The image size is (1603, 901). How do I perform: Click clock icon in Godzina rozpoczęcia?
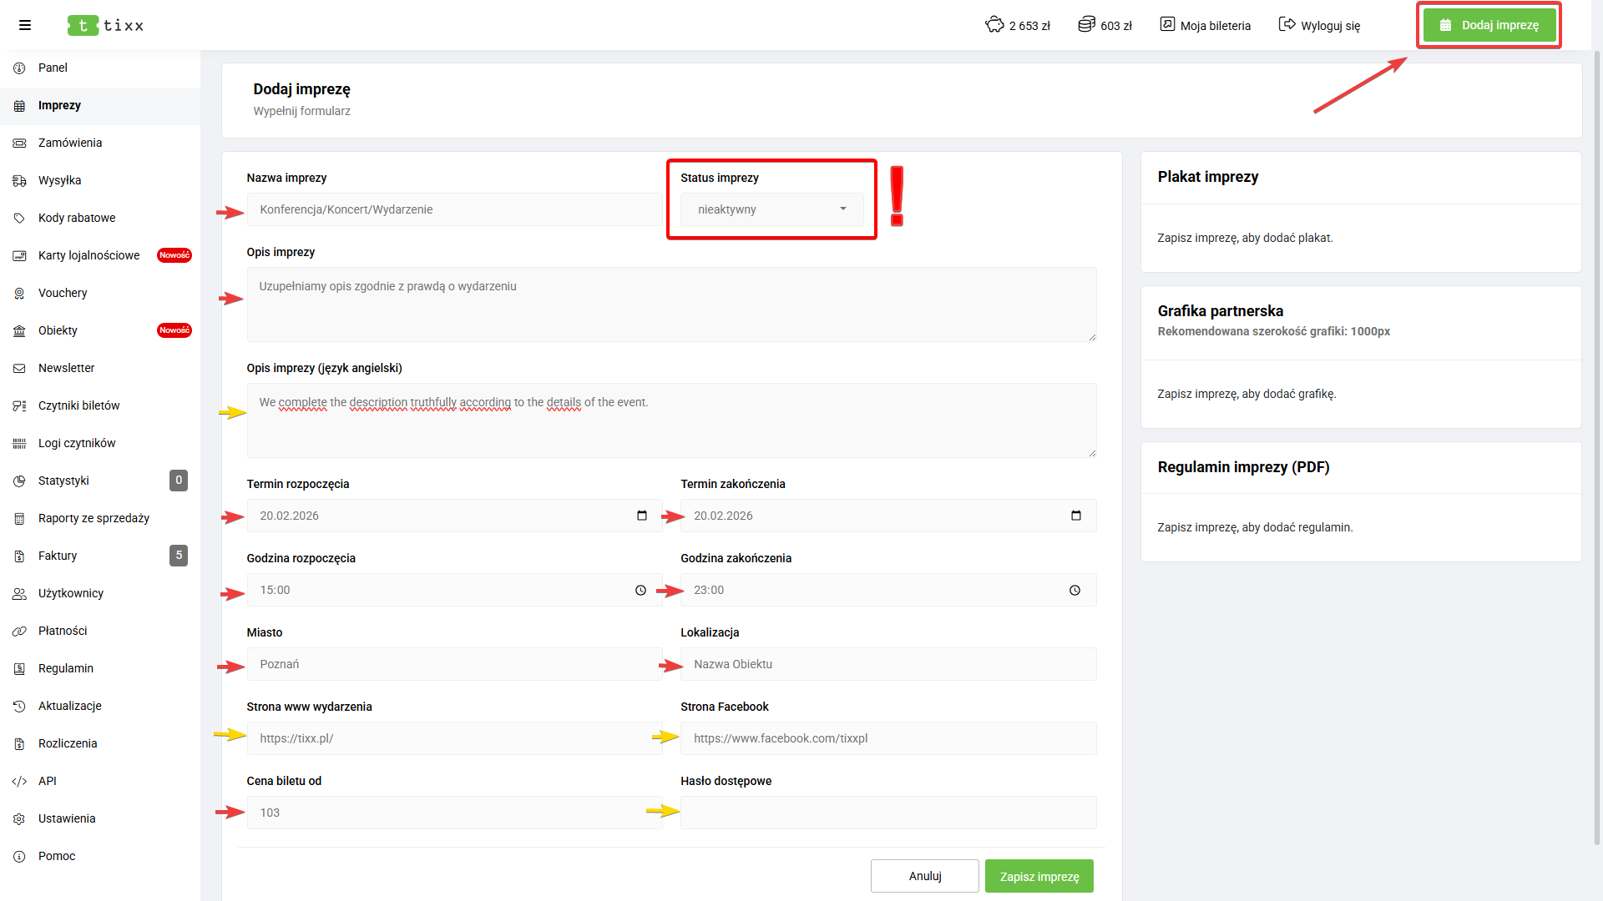(x=640, y=590)
